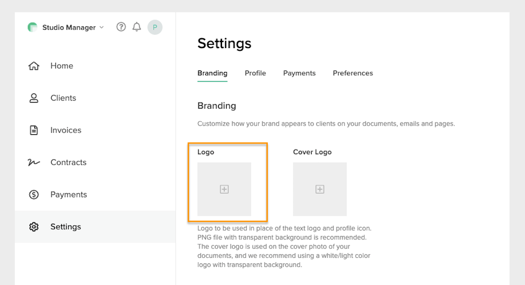Click the Invoices document icon

click(x=34, y=130)
